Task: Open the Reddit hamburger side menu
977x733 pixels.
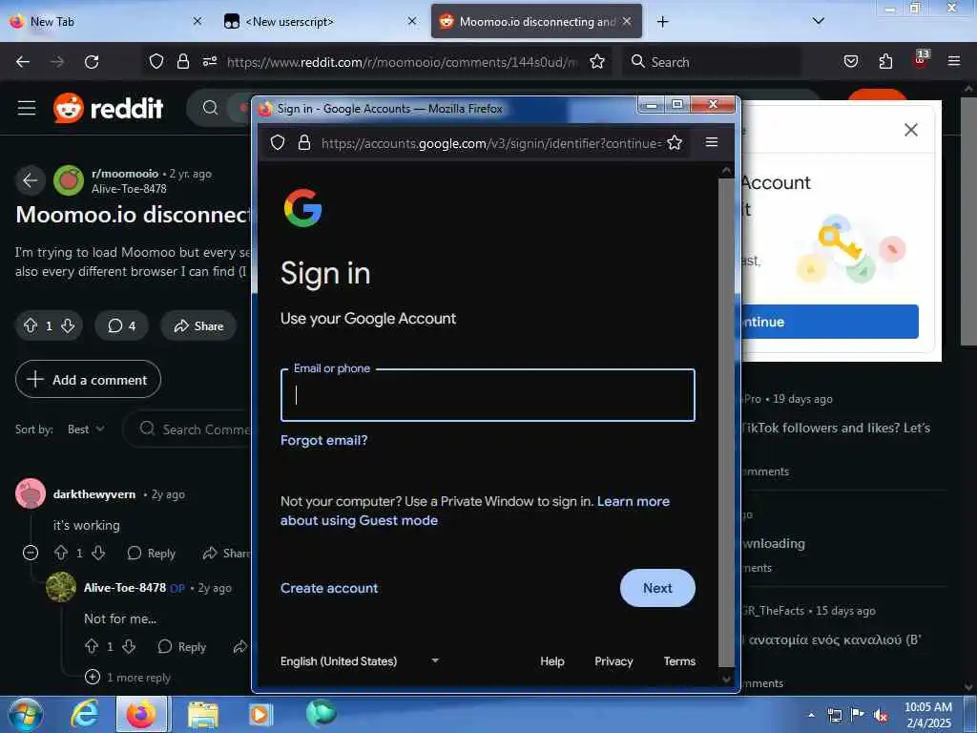Action: tap(27, 108)
